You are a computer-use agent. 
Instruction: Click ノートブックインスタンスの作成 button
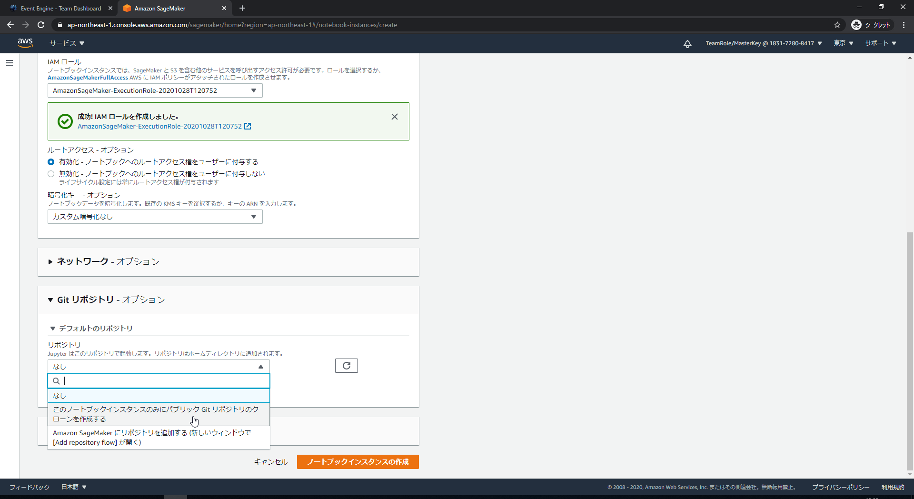tap(358, 462)
